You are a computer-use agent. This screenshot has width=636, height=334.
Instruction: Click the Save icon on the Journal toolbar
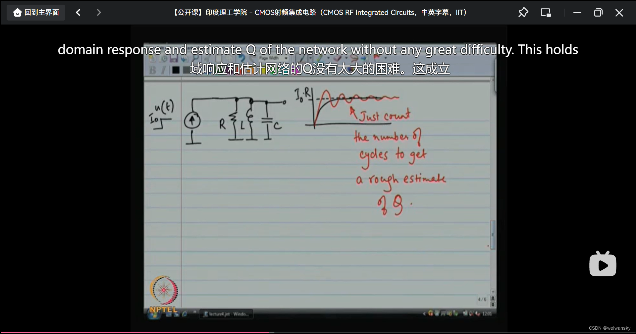174,59
